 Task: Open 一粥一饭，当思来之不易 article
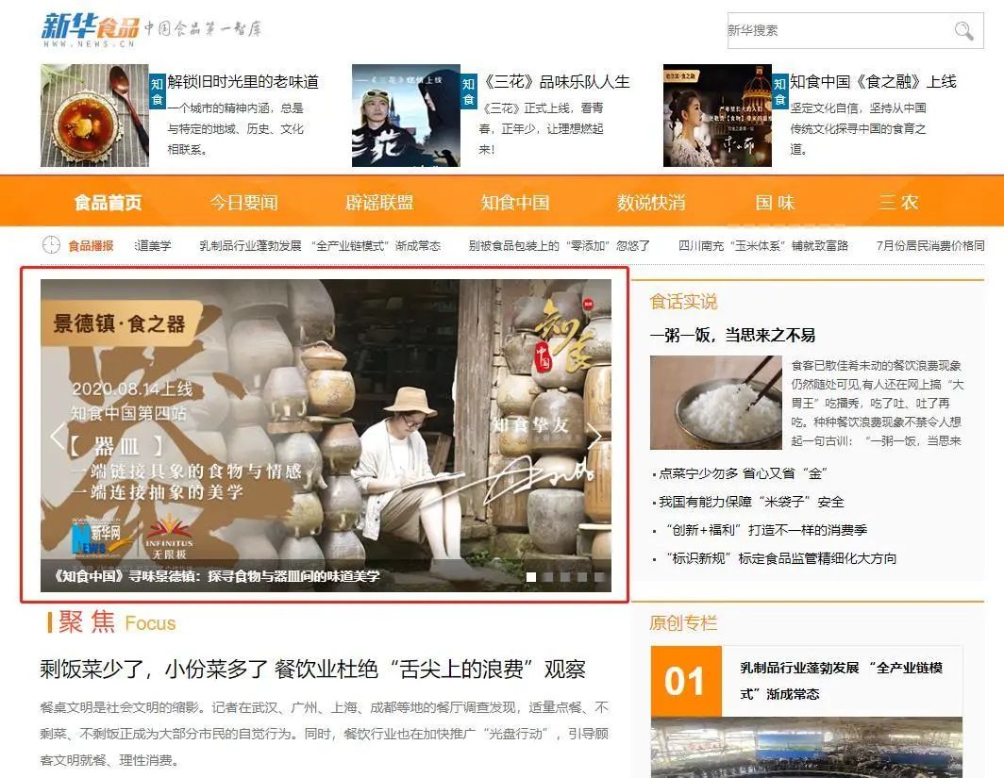[732, 335]
